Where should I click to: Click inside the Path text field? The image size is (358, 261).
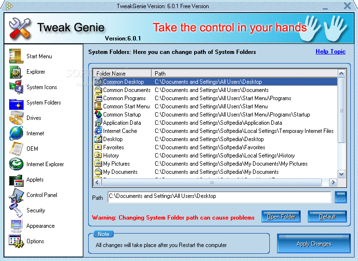click(x=219, y=197)
